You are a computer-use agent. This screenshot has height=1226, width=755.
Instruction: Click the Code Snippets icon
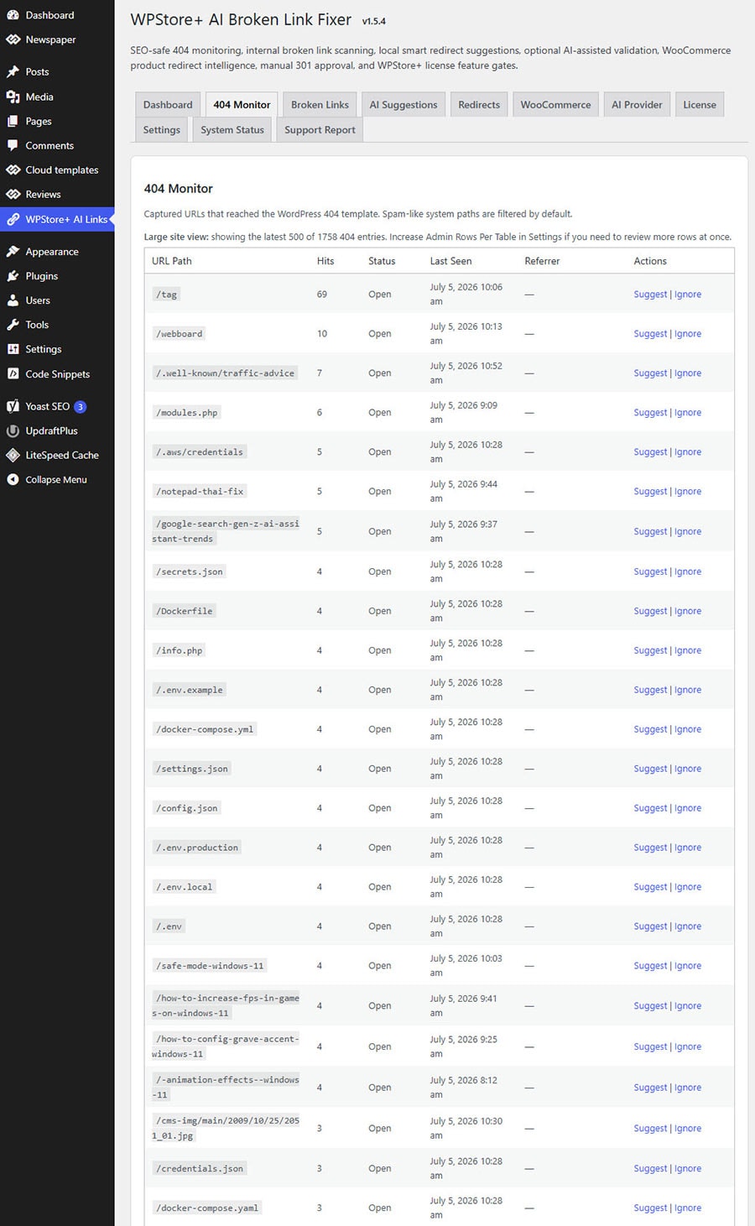coord(13,373)
